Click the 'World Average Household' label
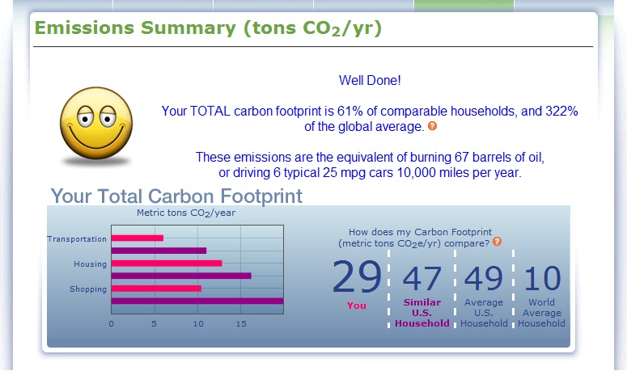627x388 pixels. click(x=541, y=313)
